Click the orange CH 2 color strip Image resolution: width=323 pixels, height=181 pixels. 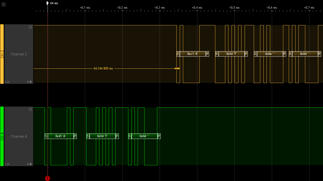(2, 54)
